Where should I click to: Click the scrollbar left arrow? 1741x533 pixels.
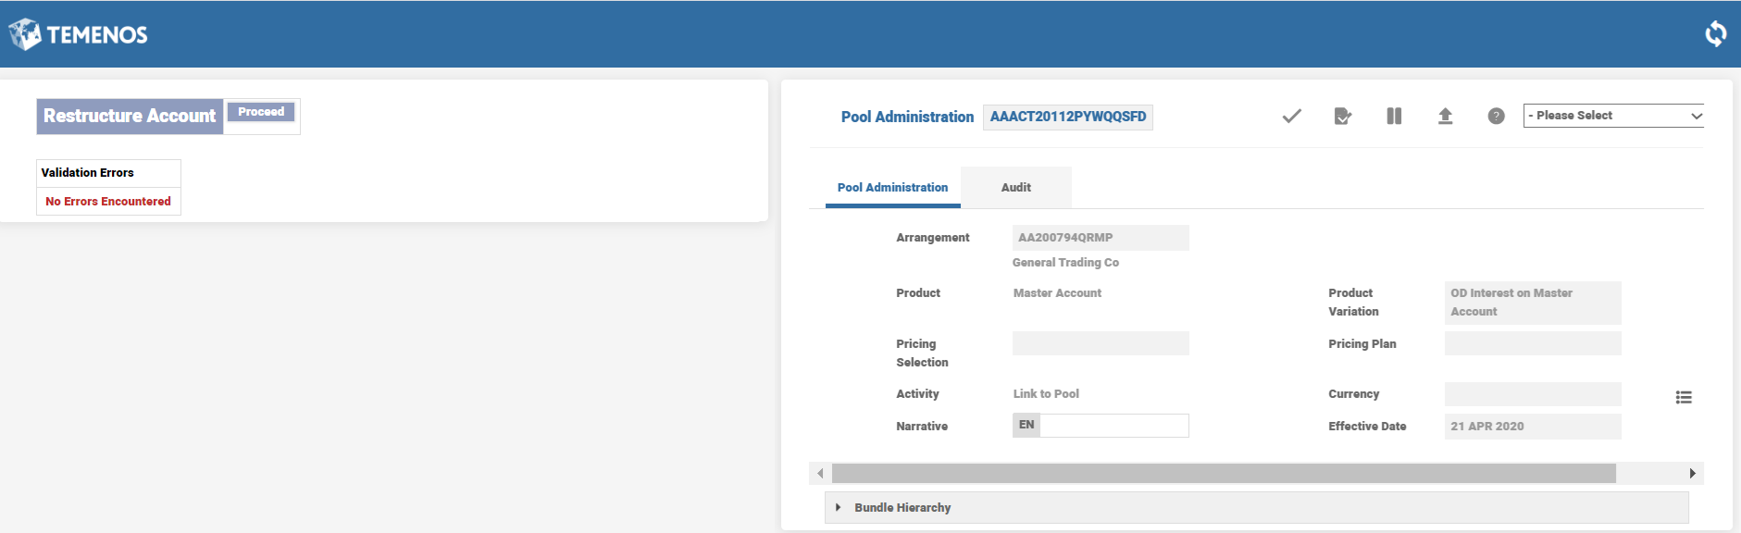pos(820,474)
